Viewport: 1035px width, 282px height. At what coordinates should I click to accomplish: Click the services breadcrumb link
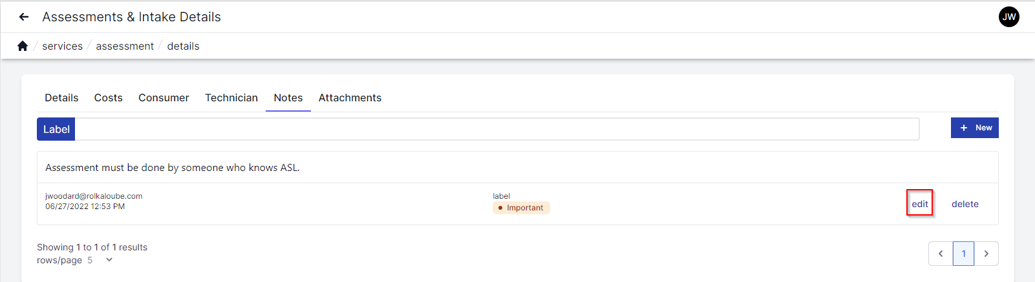point(62,46)
